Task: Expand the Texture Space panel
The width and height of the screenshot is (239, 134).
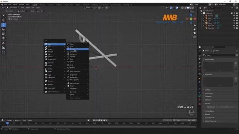Action: click(209, 111)
